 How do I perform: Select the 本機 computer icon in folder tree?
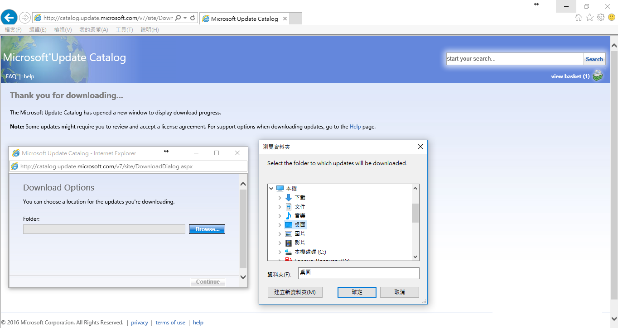[280, 188]
